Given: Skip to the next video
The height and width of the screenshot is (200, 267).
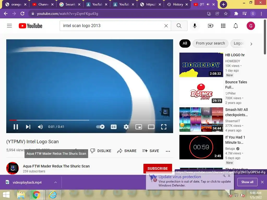Looking at the screenshot, I should coord(28,127).
